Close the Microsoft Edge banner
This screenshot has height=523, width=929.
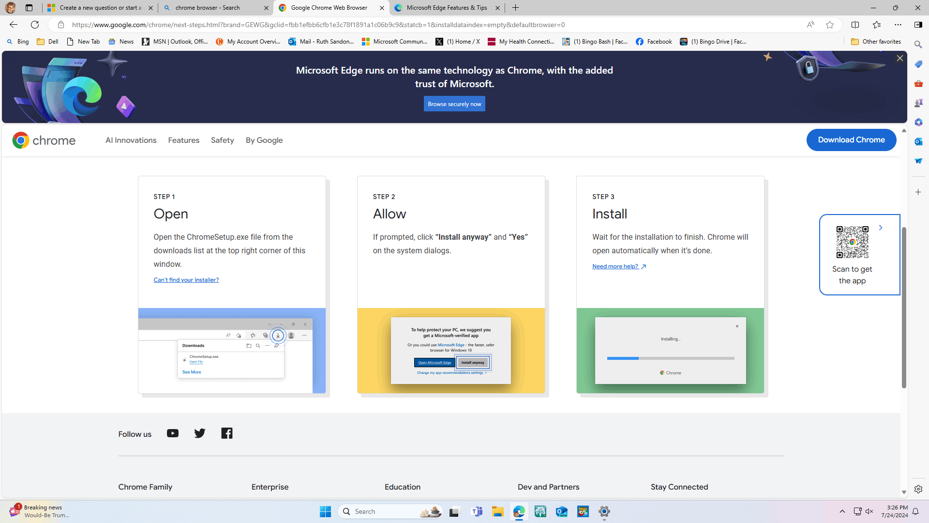pos(900,58)
